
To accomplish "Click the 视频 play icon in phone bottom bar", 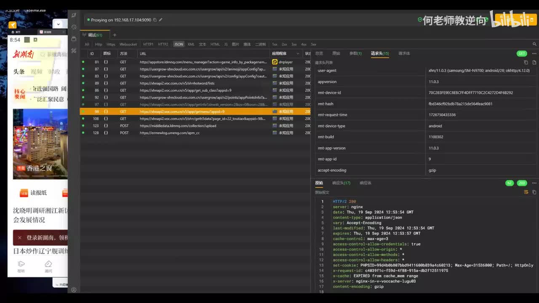I will [21, 264].
